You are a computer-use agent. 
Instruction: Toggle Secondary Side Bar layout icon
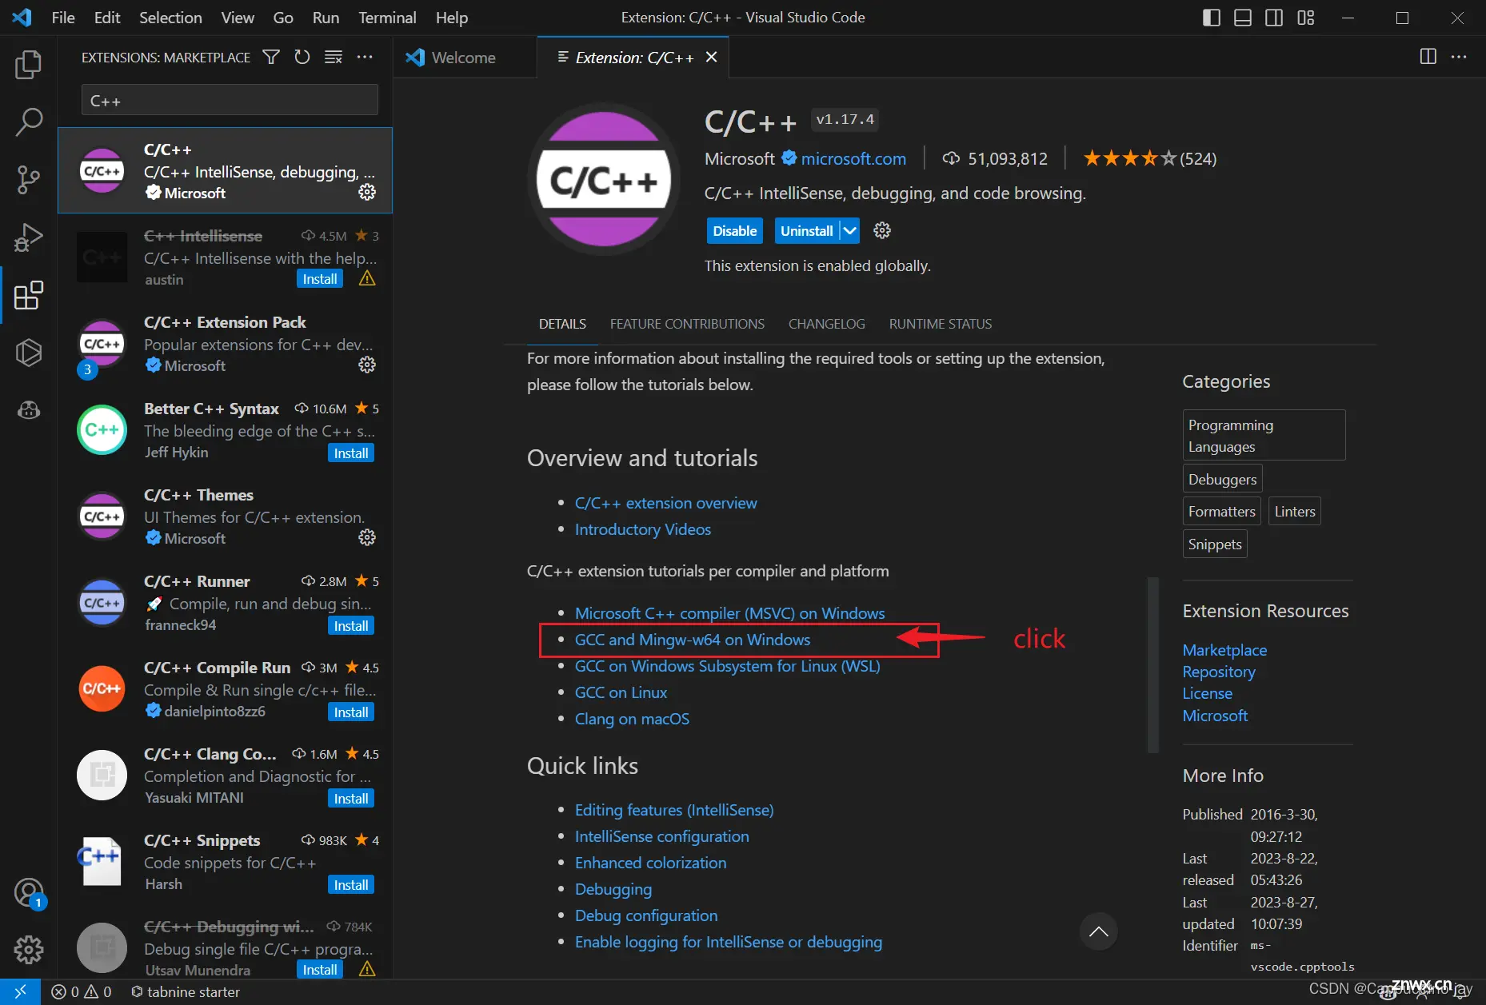click(x=1274, y=18)
